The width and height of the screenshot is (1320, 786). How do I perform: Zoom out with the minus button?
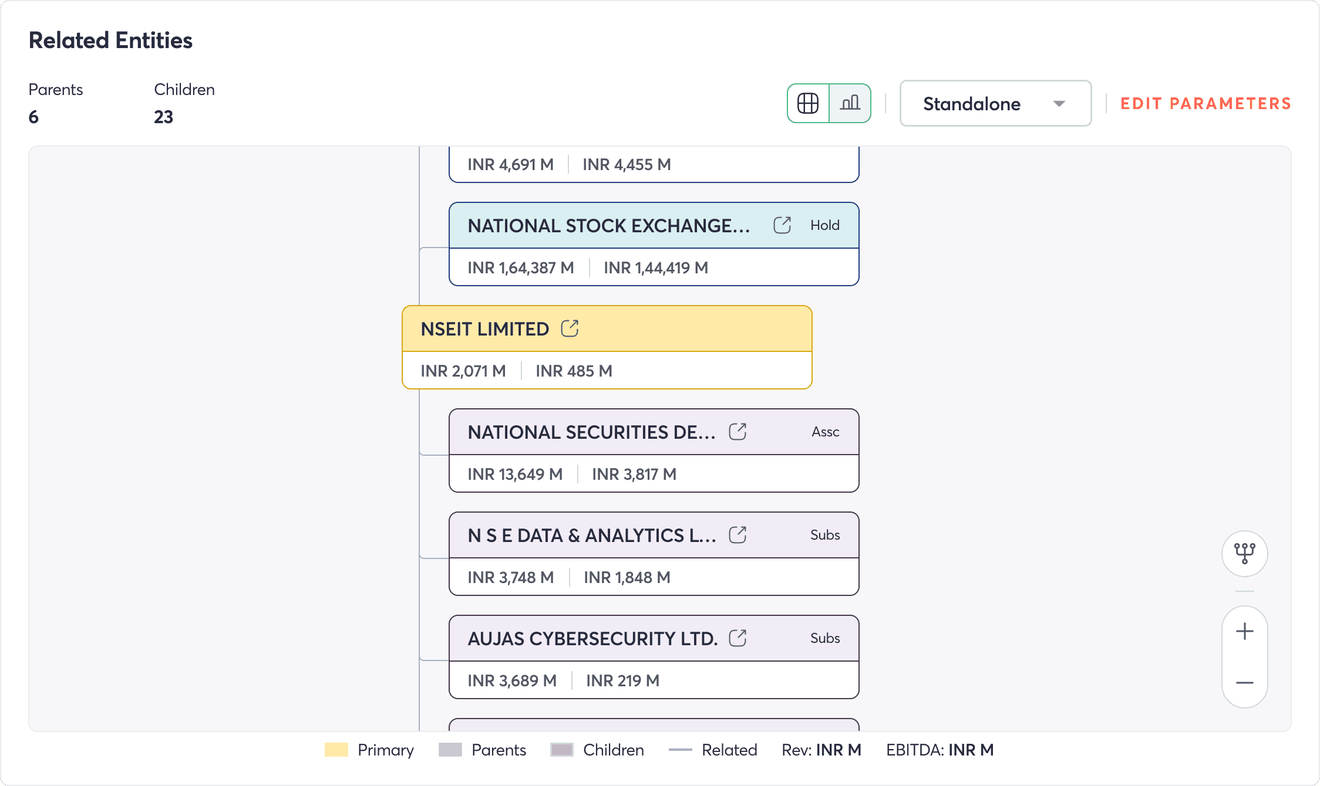1244,683
